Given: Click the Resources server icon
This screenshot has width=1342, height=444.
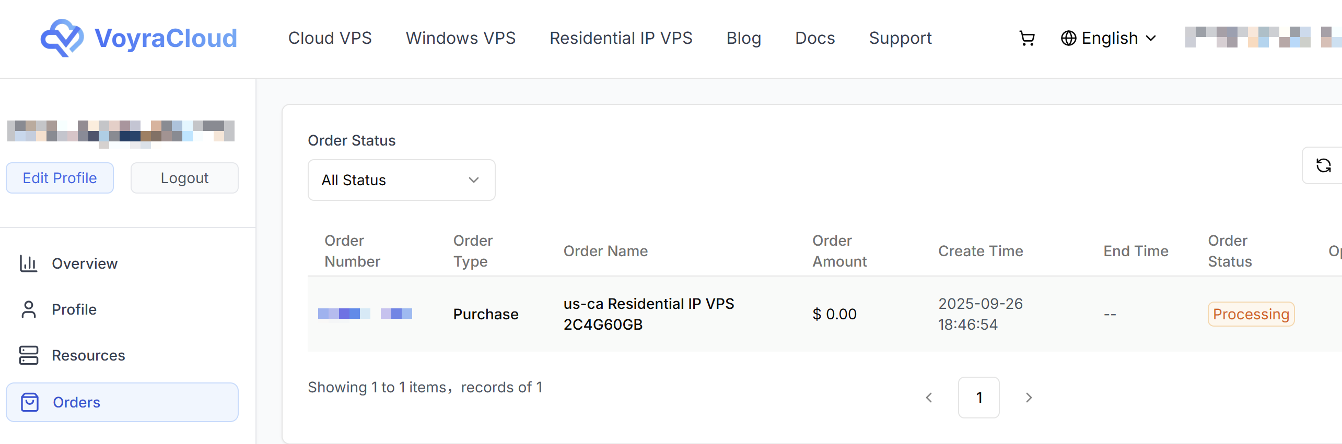Looking at the screenshot, I should coord(28,355).
